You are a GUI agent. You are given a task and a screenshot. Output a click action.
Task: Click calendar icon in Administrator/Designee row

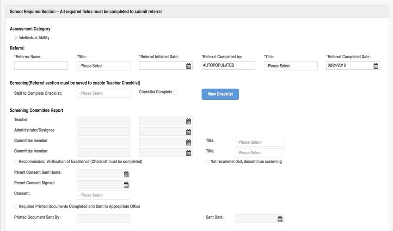click(x=189, y=132)
